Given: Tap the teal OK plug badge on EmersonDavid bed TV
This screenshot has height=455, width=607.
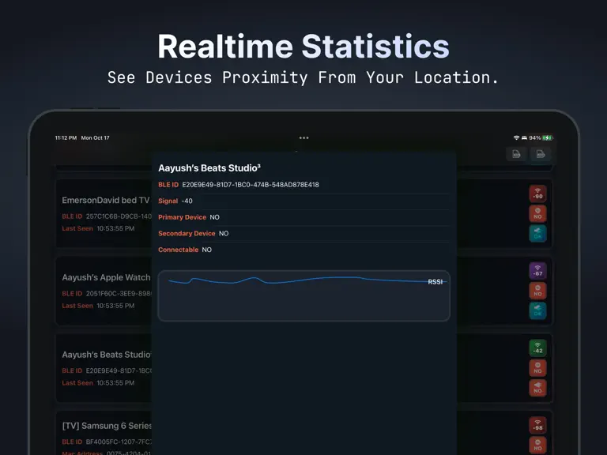Looking at the screenshot, I should click(x=537, y=233).
